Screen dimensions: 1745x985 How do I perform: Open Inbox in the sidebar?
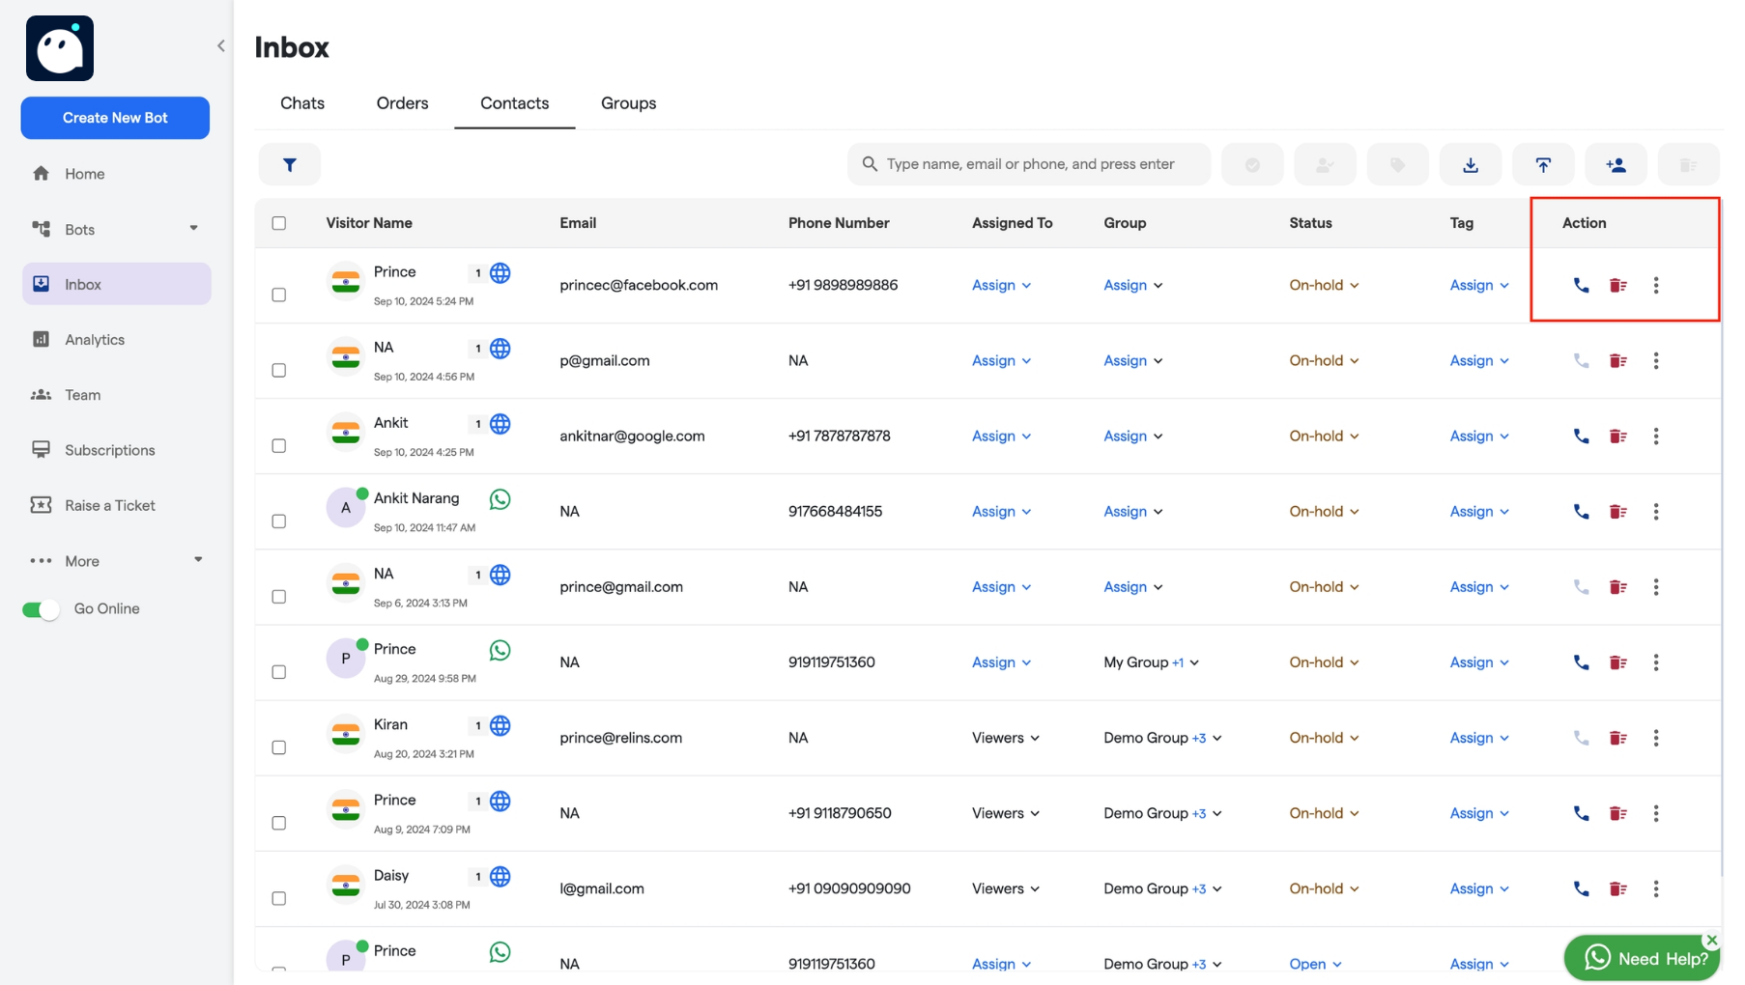(x=116, y=284)
